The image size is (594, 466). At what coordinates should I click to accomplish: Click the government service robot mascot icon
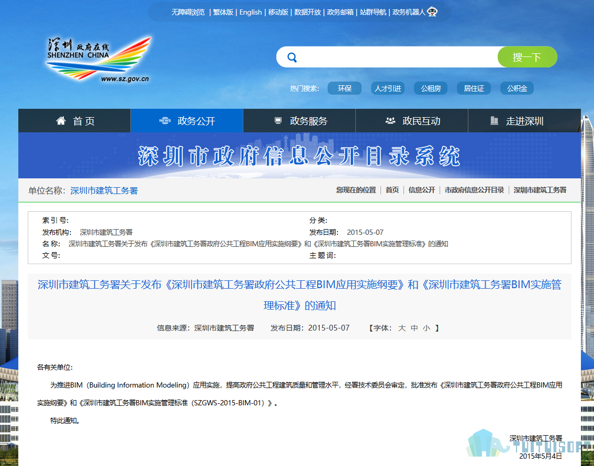[x=432, y=12]
